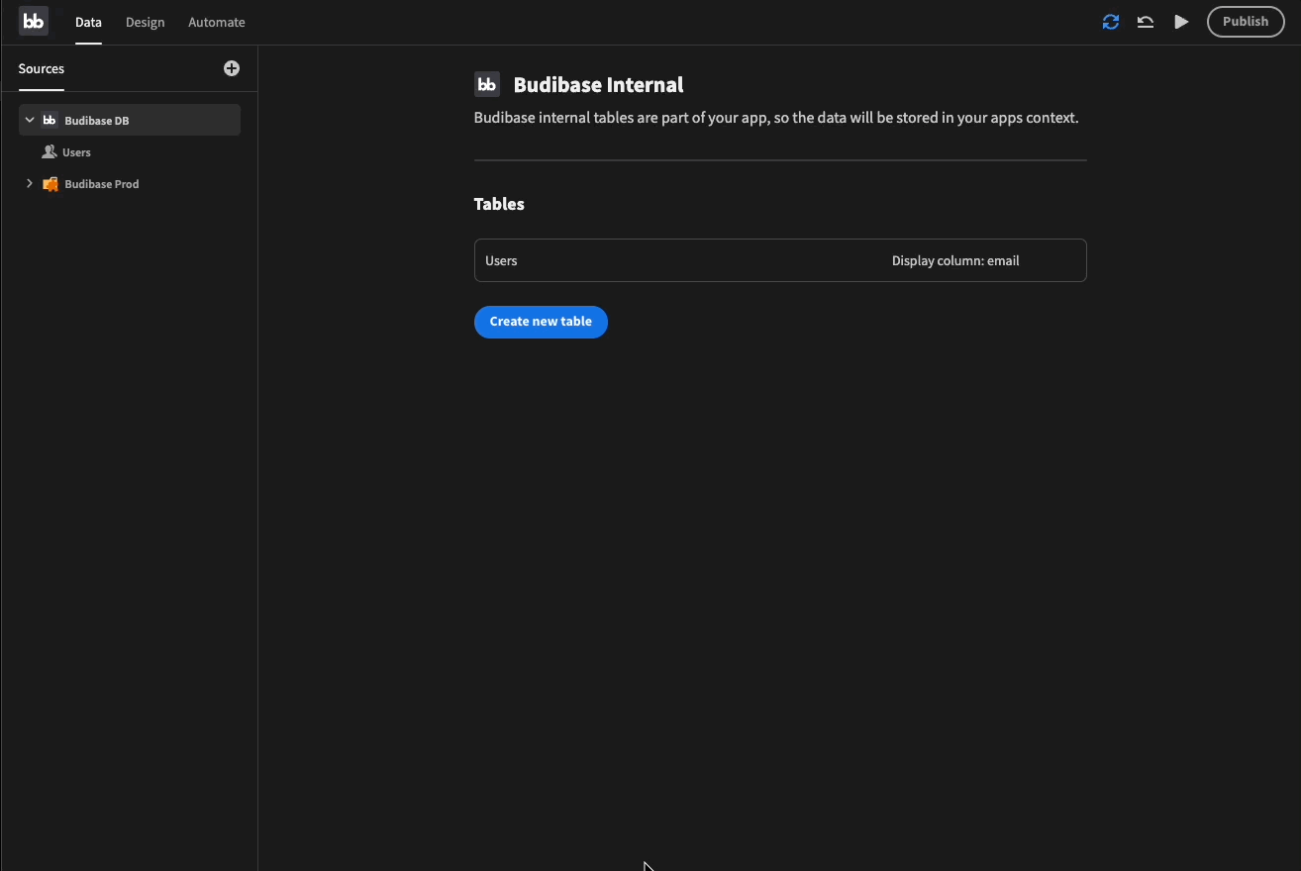This screenshot has height=871, width=1301.
Task: Click the 'Budibase Internal' heading text
Action: tap(598, 85)
